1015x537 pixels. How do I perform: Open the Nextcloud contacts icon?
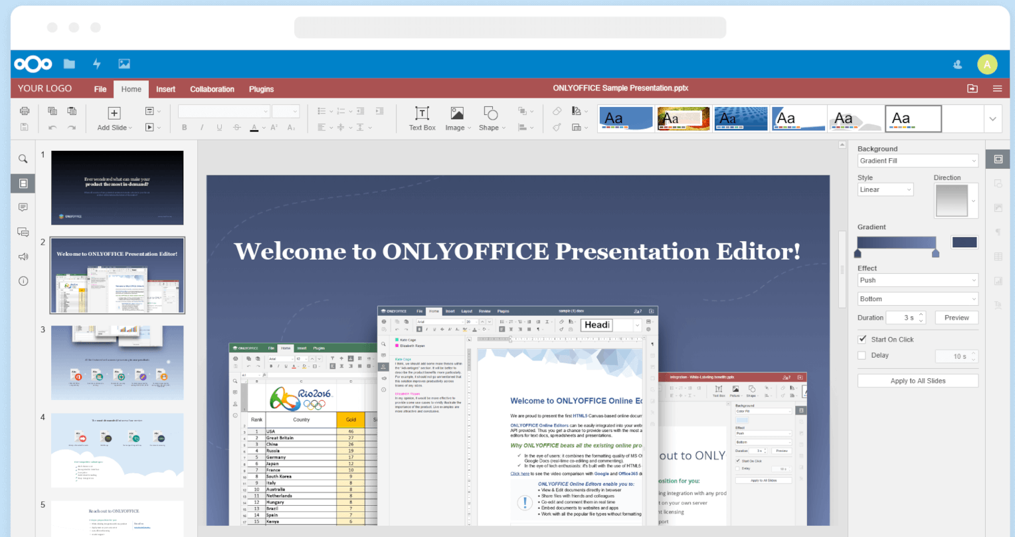tap(958, 64)
